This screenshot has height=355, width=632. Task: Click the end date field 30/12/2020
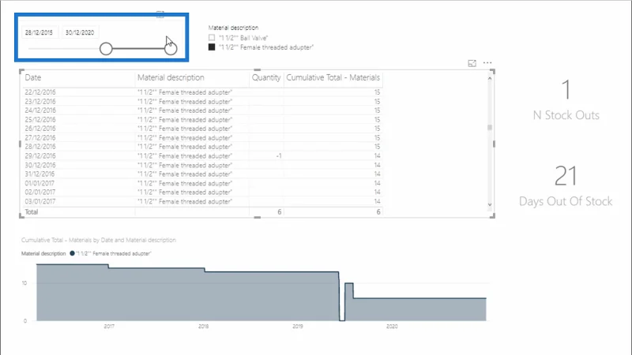pyautogui.click(x=80, y=32)
